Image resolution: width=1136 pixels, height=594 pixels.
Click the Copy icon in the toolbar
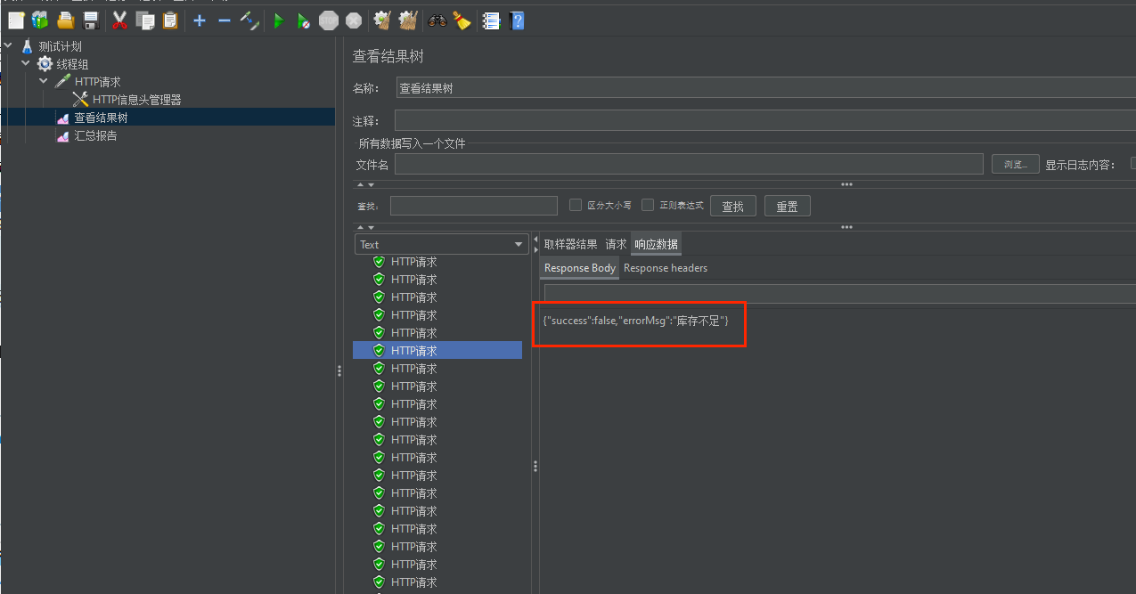145,20
